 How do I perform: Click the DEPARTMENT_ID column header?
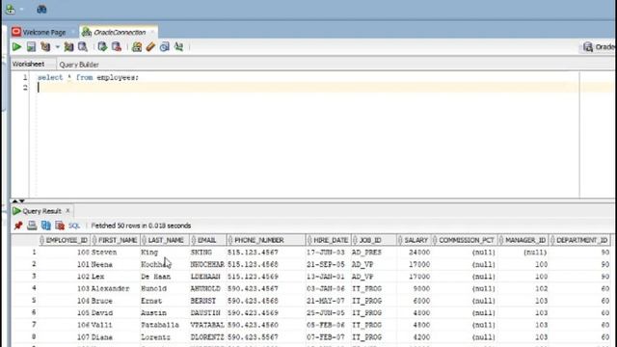point(580,240)
